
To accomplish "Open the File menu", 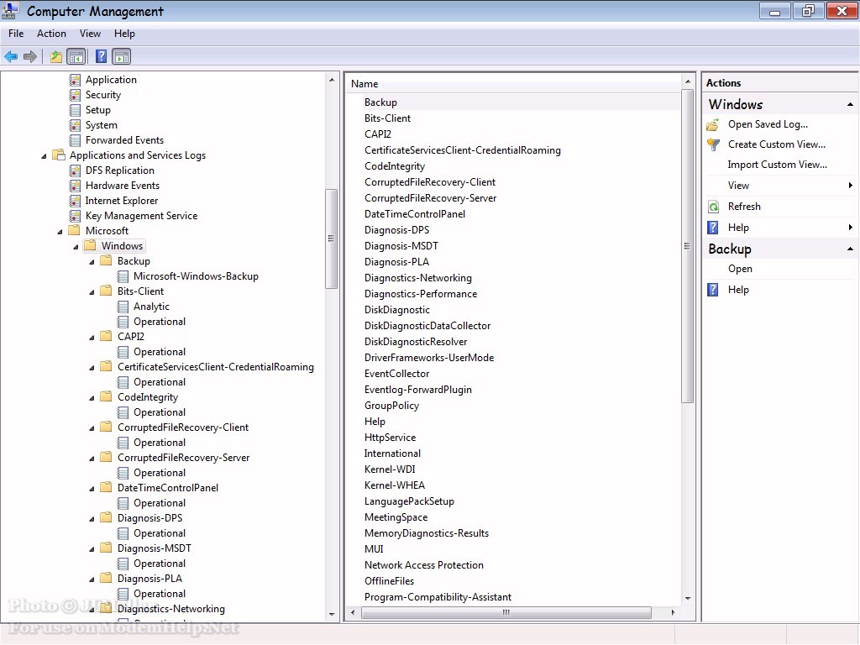I will click(16, 34).
